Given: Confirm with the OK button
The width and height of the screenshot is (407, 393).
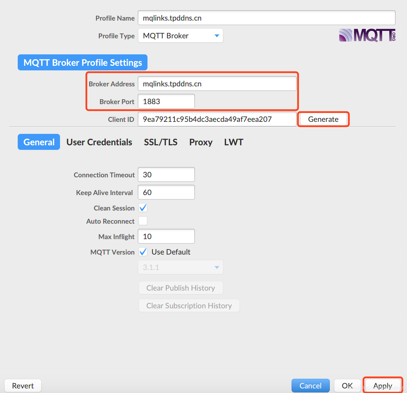Looking at the screenshot, I should (x=348, y=386).
